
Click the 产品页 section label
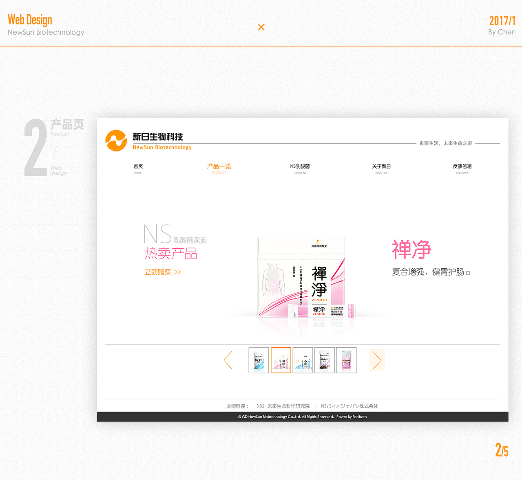[x=67, y=124]
